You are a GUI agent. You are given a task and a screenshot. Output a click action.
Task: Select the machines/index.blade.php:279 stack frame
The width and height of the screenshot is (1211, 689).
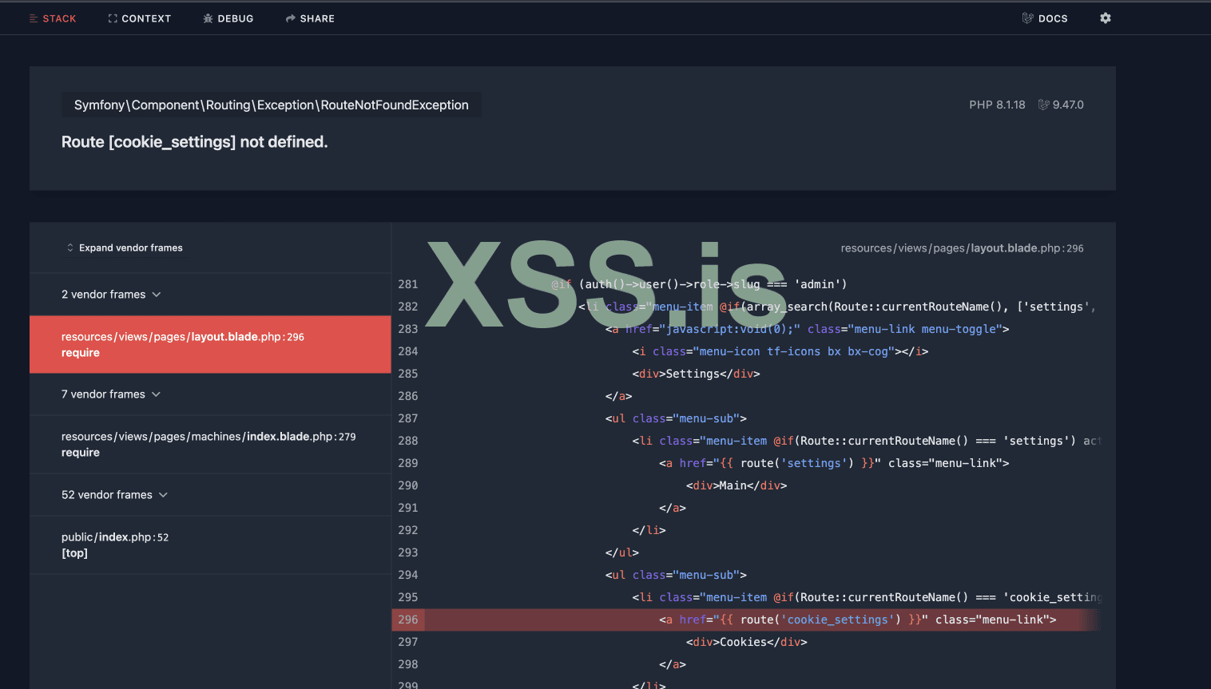click(x=210, y=445)
